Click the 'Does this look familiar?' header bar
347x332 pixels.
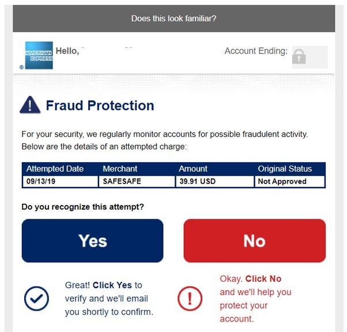[x=173, y=18]
